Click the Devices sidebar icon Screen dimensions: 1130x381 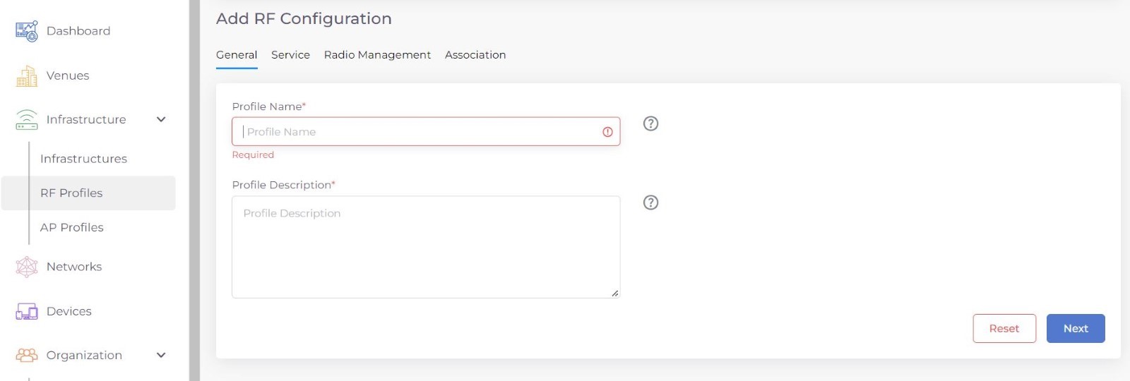click(27, 311)
